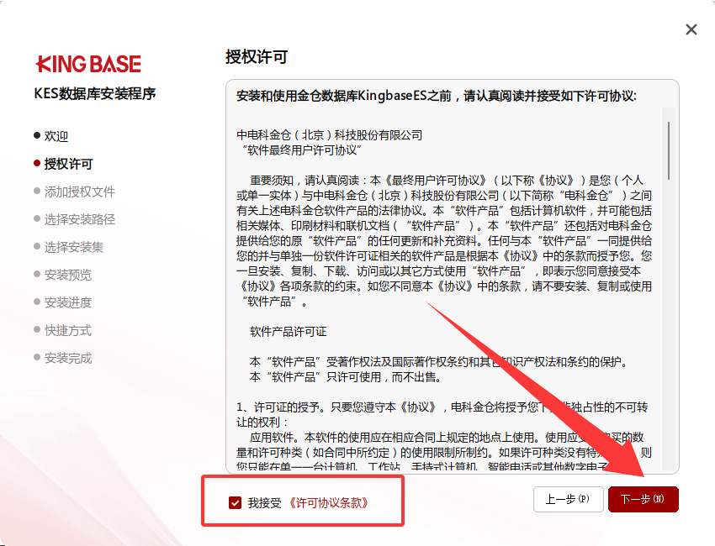Uncheck the 我接受 agreement checkbox
The width and height of the screenshot is (715, 546).
235,502
